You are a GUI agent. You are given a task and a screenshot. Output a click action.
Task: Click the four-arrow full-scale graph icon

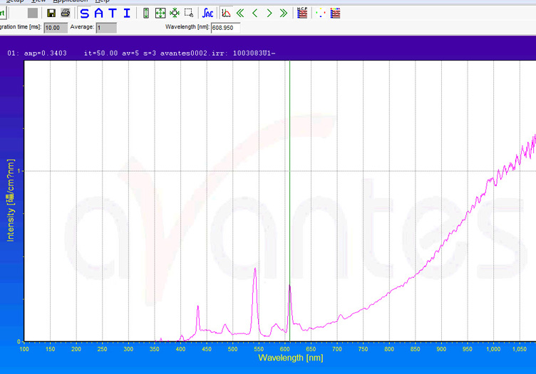pos(160,13)
